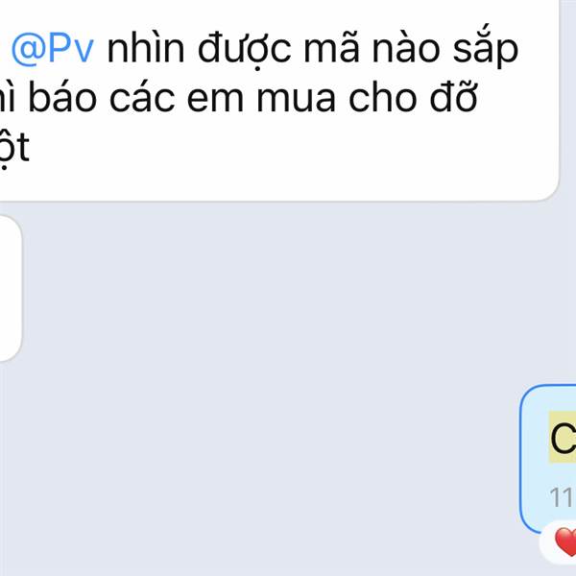This screenshot has height=576, width=576.
Task: Click the timestamp starting with 11
Action: (x=562, y=497)
